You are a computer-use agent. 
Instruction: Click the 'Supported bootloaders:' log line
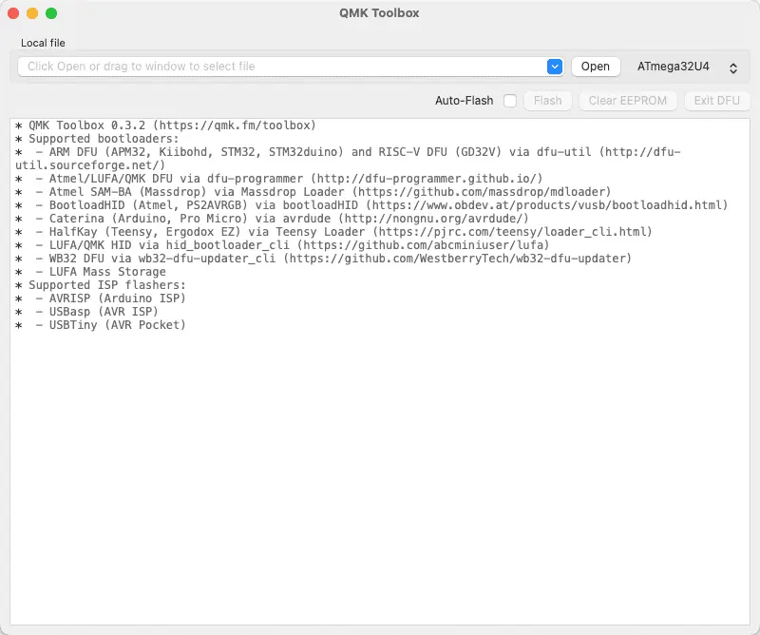[x=97, y=139]
